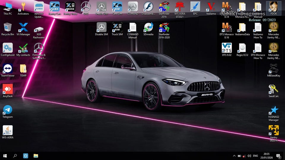Open My contacts shortcut
Viewport: 285px width, 160px height.
click(x=23, y=50)
